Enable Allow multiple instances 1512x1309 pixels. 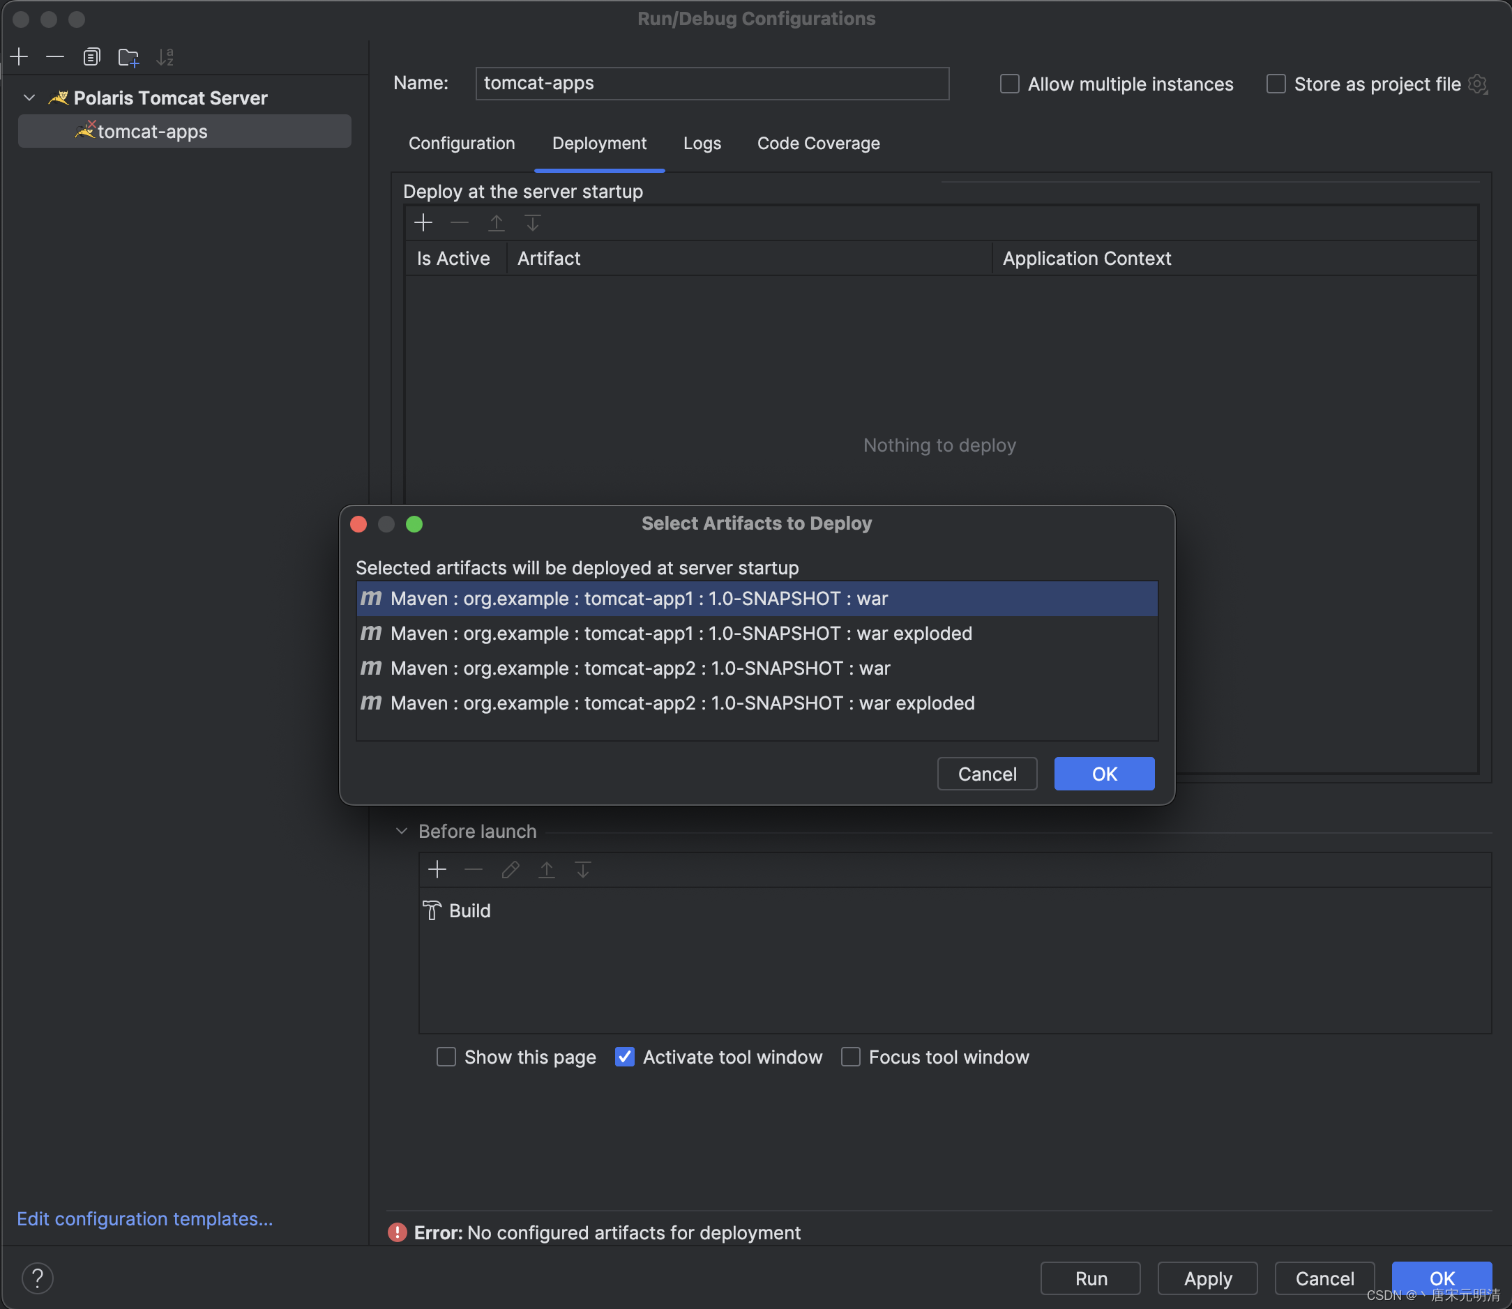(x=1009, y=84)
